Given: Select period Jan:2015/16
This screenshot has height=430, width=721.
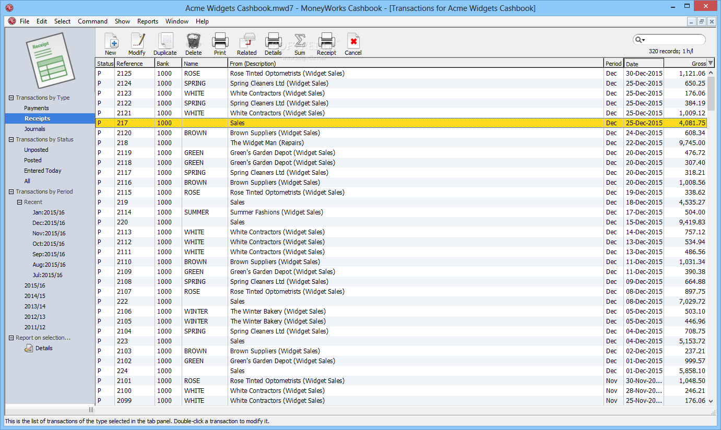Looking at the screenshot, I should (x=49, y=212).
